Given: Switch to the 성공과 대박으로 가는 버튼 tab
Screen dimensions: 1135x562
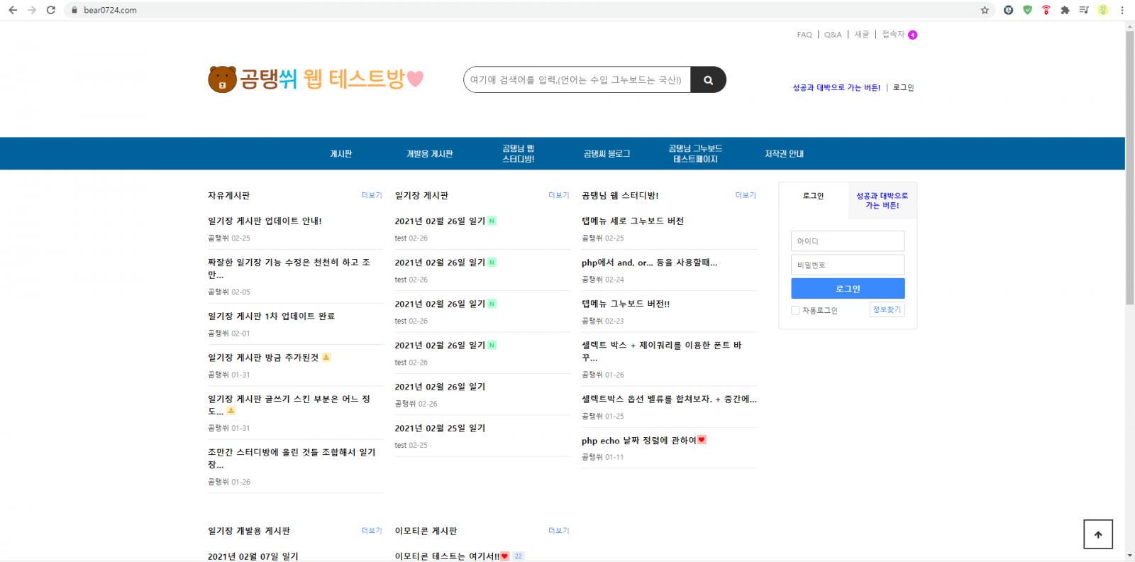Looking at the screenshot, I should [882, 201].
